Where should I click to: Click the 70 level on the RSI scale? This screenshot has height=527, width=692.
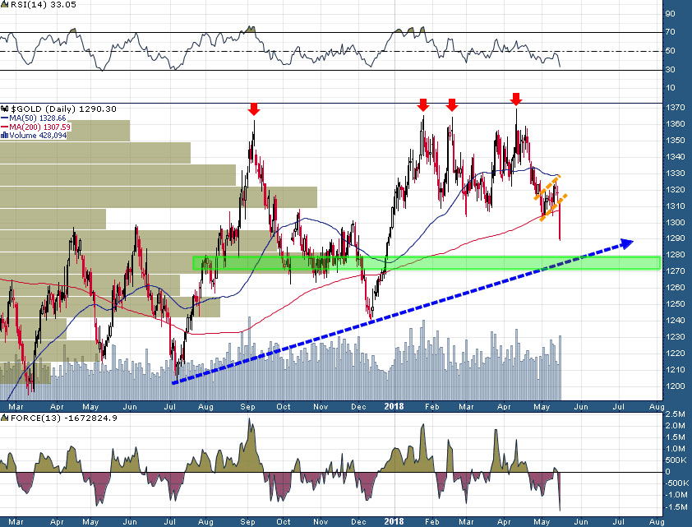coord(670,32)
